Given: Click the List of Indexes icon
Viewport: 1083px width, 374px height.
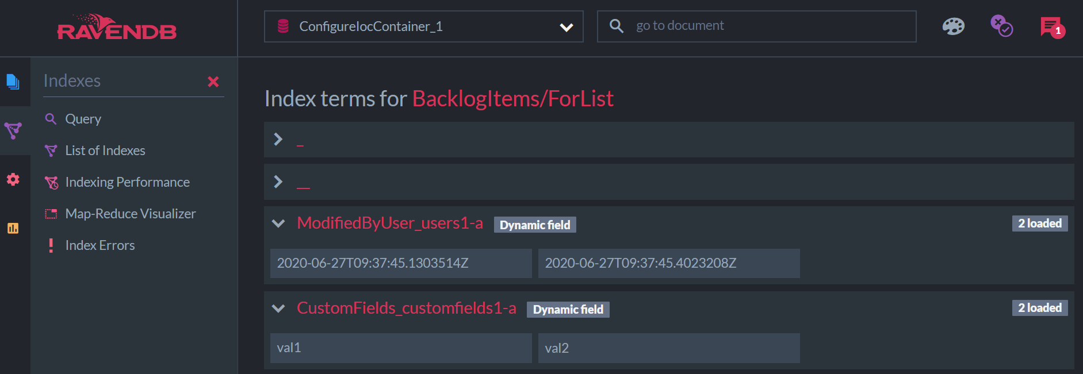Looking at the screenshot, I should tap(51, 151).
